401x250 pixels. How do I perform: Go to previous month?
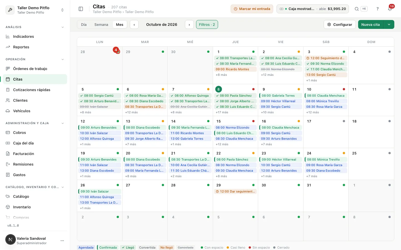point(134,24)
